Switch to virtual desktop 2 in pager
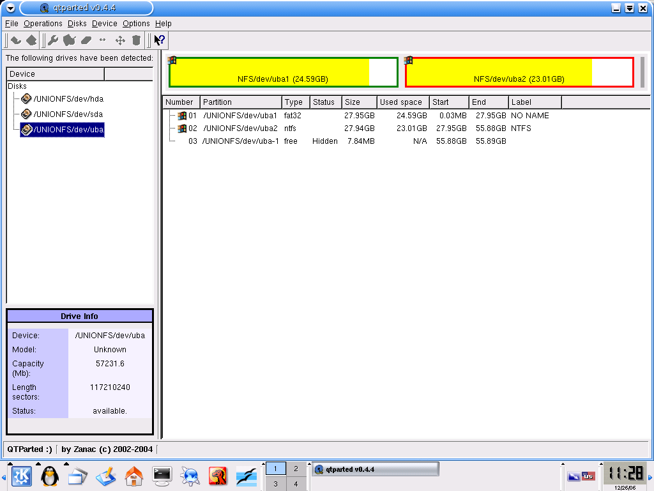Screen dimensions: 654x491 (x=295, y=469)
